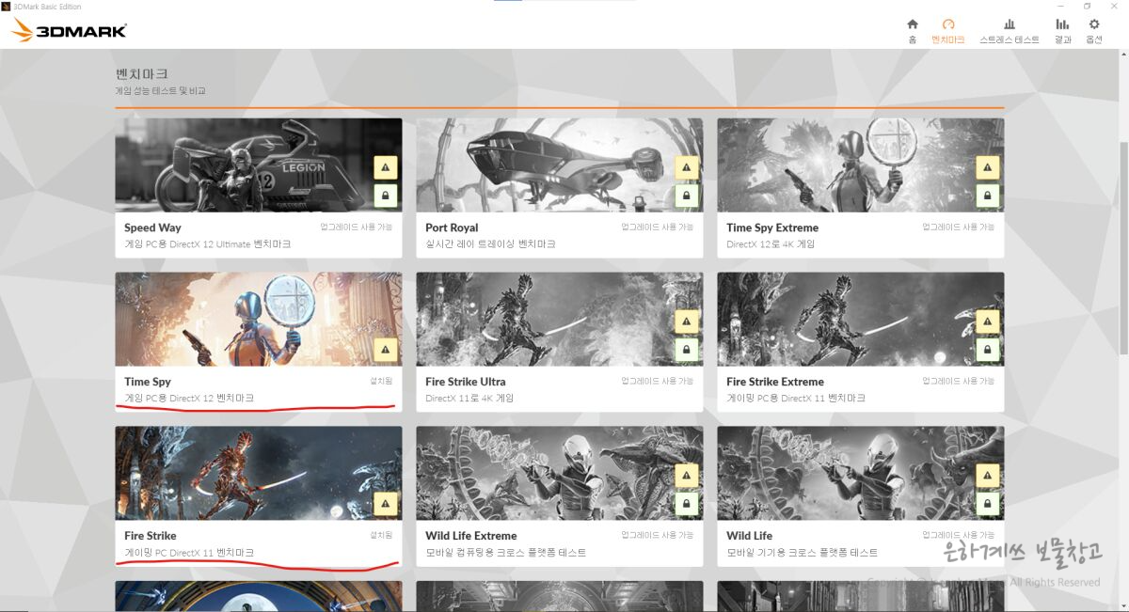Click warning icon on Wild Life card

(x=988, y=477)
